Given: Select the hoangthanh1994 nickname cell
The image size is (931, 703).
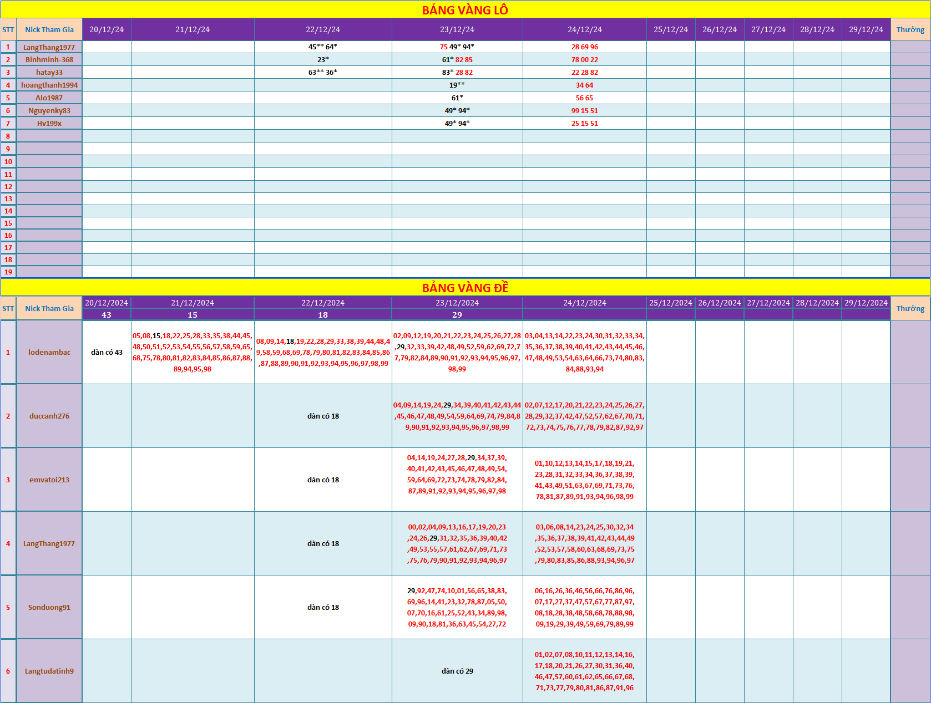Looking at the screenshot, I should [49, 85].
